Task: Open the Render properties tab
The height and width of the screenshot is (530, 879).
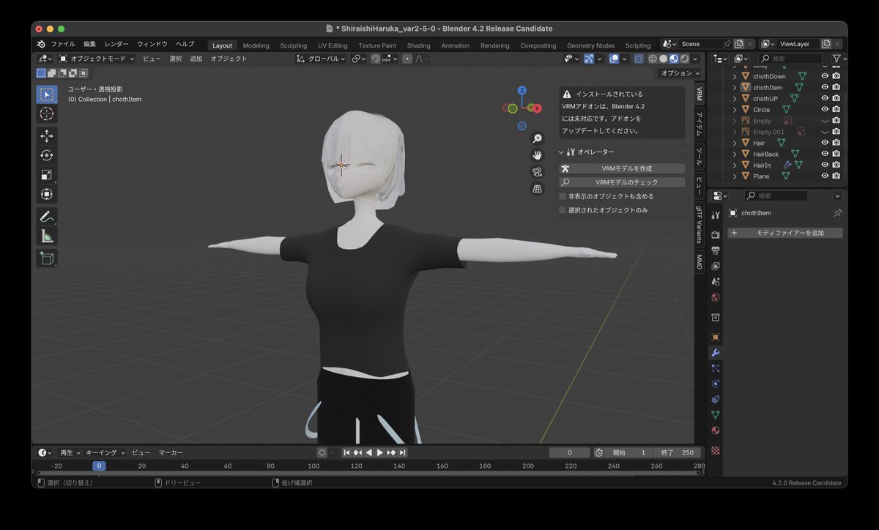Action: coord(716,234)
